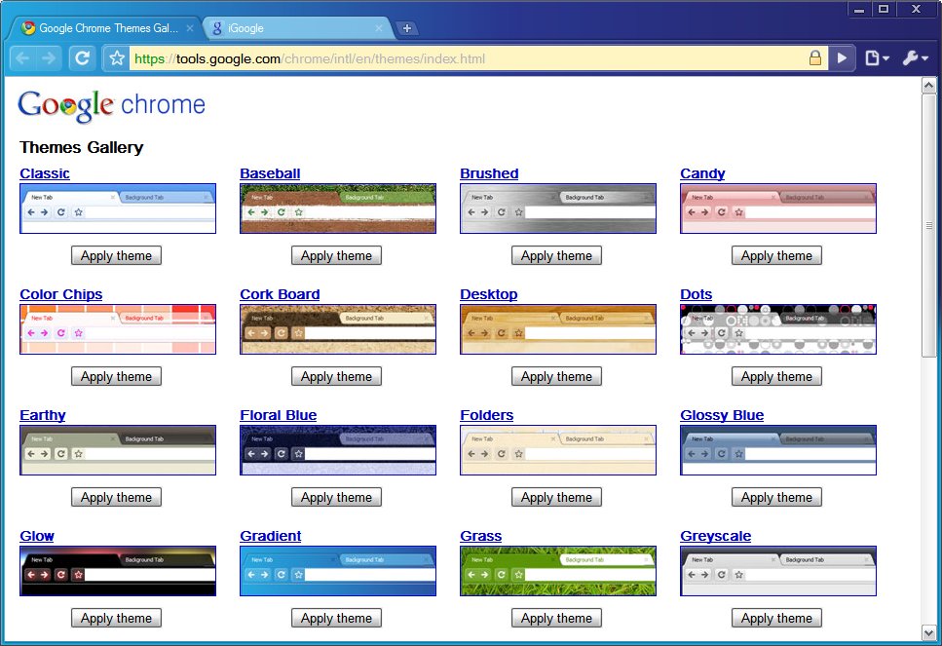The height and width of the screenshot is (646, 942).
Task: Click the Dots theme preview thumbnail
Action: pos(778,329)
